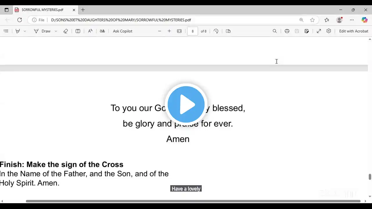Print the PDF document
Image resolution: width=372 pixels, height=209 pixels.
coord(287,31)
